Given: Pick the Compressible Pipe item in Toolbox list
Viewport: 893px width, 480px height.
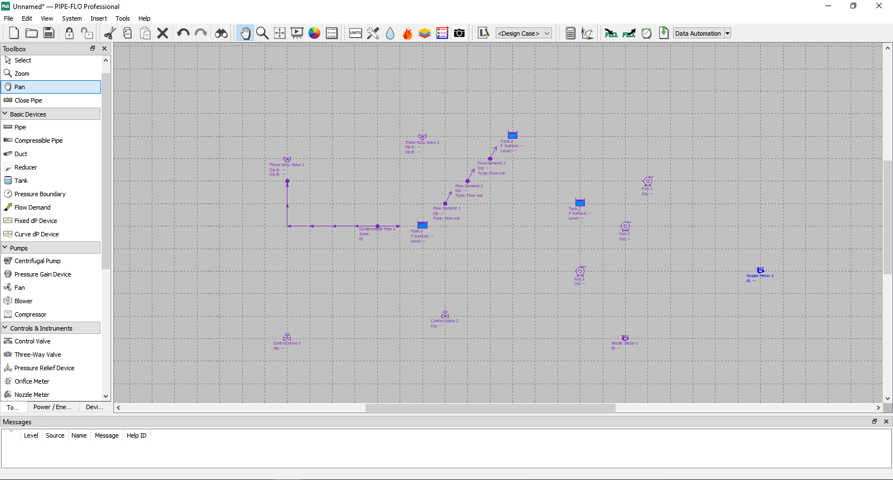Looking at the screenshot, I should [51, 140].
